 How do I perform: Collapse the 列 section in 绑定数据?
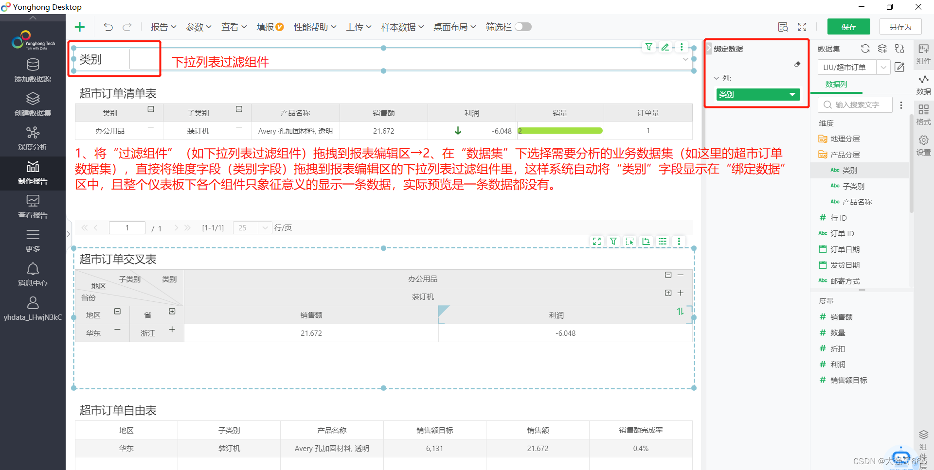pos(716,78)
